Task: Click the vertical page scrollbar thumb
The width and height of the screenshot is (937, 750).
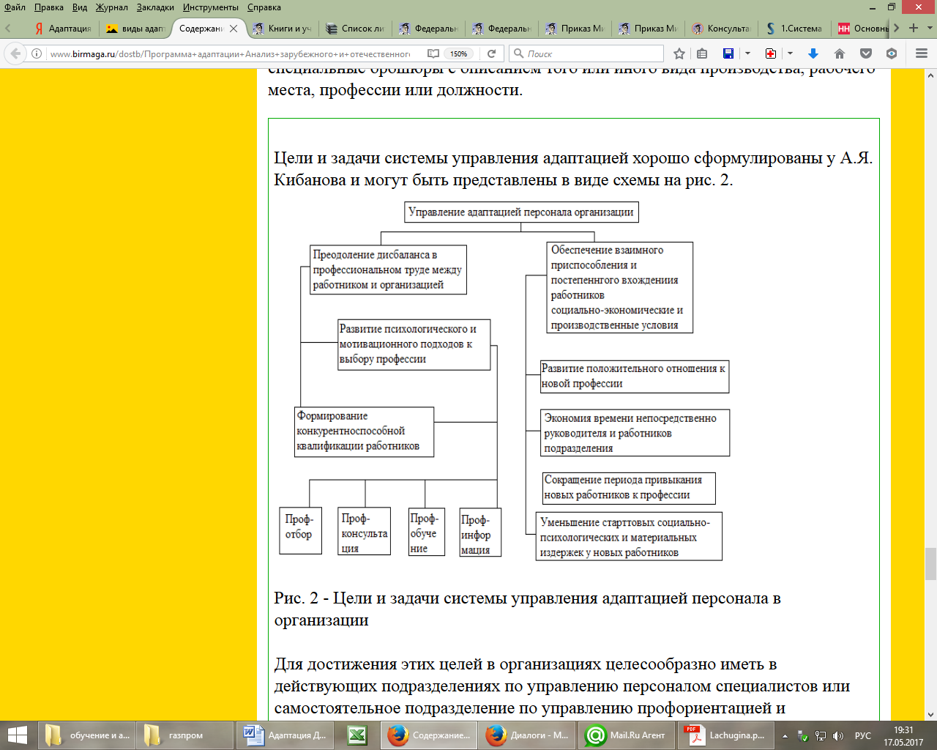Action: pyautogui.click(x=930, y=563)
